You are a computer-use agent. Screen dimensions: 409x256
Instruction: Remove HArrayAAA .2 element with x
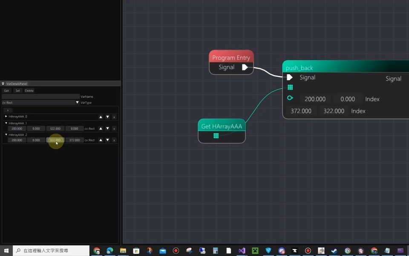pyautogui.click(x=114, y=140)
